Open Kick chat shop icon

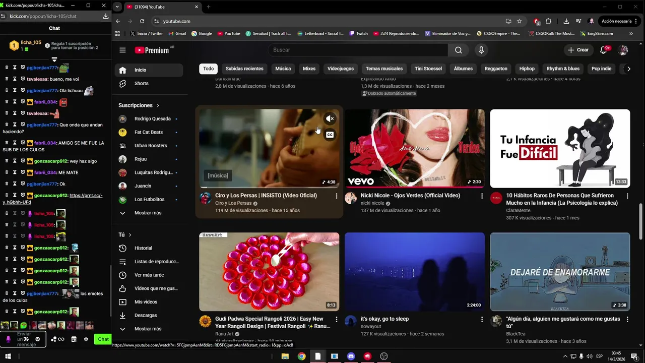[74, 339]
